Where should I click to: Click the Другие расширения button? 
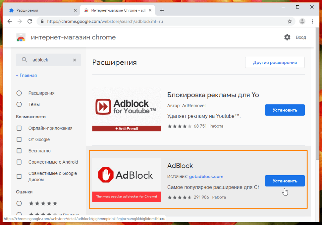[275, 62]
